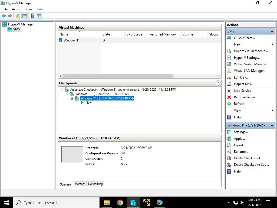Click the green Refresh icon

click(229, 104)
